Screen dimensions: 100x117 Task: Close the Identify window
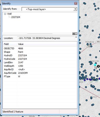[x=76, y=3]
